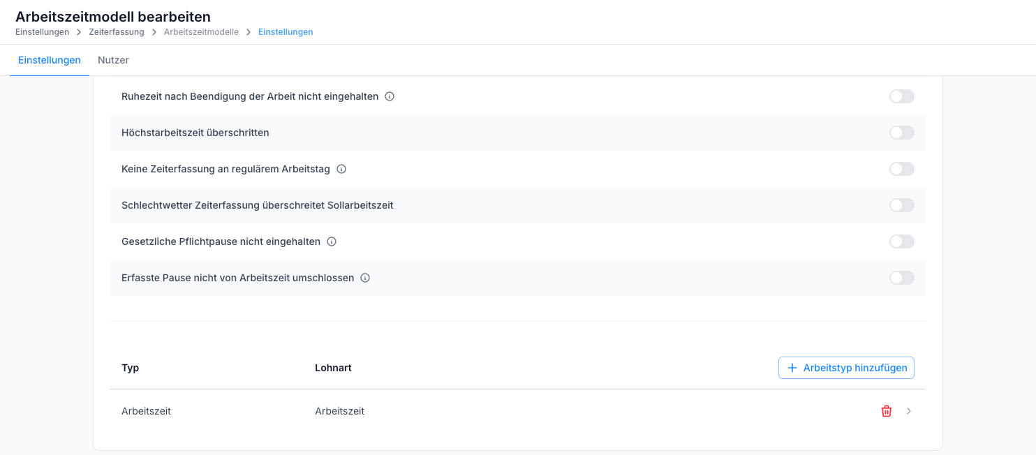
Task: Click info icon beside Ruhezeit nach Beendigung
Action: click(x=390, y=96)
